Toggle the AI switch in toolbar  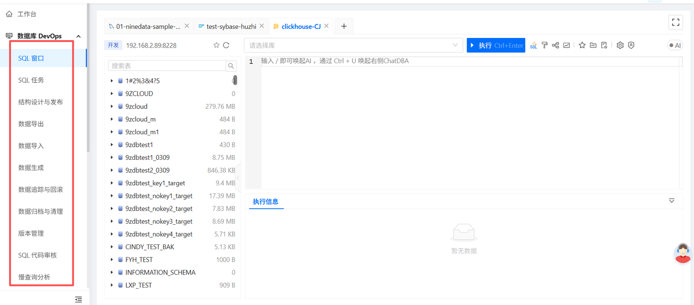click(674, 46)
